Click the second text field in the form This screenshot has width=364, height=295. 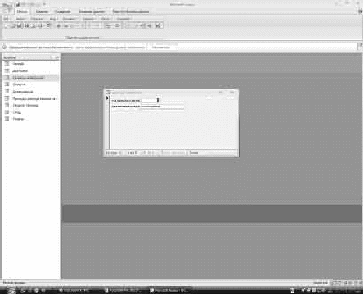click(x=162, y=107)
